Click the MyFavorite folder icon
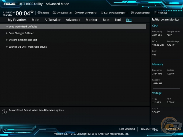Image resolution: width=183 pixels, height=137 pixels. pyautogui.click(x=54, y=13)
